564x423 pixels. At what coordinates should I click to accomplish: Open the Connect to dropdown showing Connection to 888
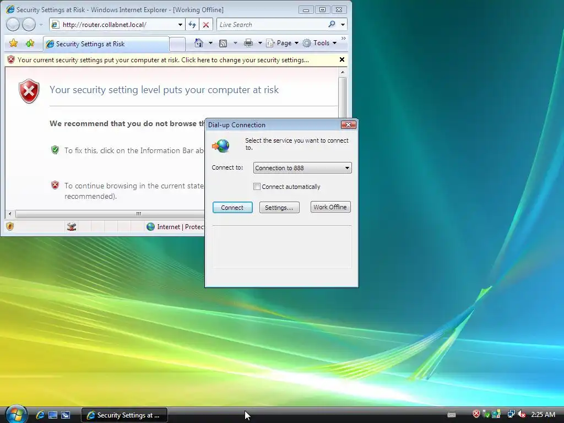pos(302,167)
